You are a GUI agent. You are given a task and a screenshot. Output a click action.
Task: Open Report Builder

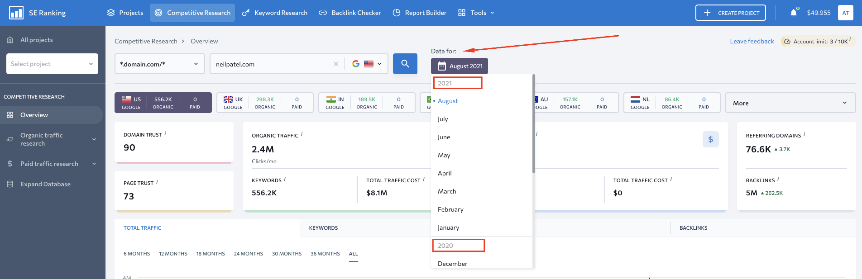(x=420, y=13)
